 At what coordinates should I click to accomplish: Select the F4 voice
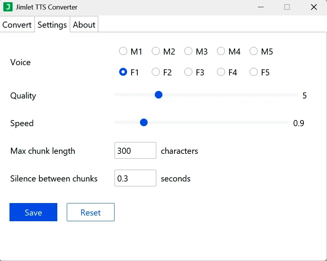coord(221,72)
